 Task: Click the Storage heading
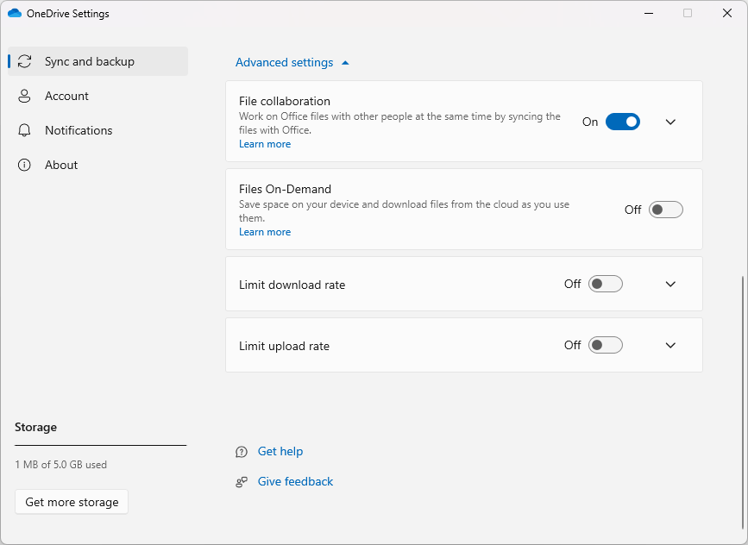pyautogui.click(x=35, y=427)
